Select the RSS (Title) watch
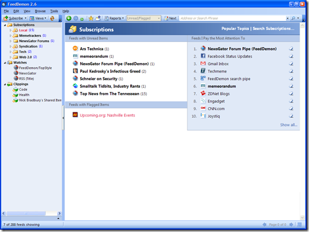The height and width of the screenshot is (232, 309). coord(27,78)
